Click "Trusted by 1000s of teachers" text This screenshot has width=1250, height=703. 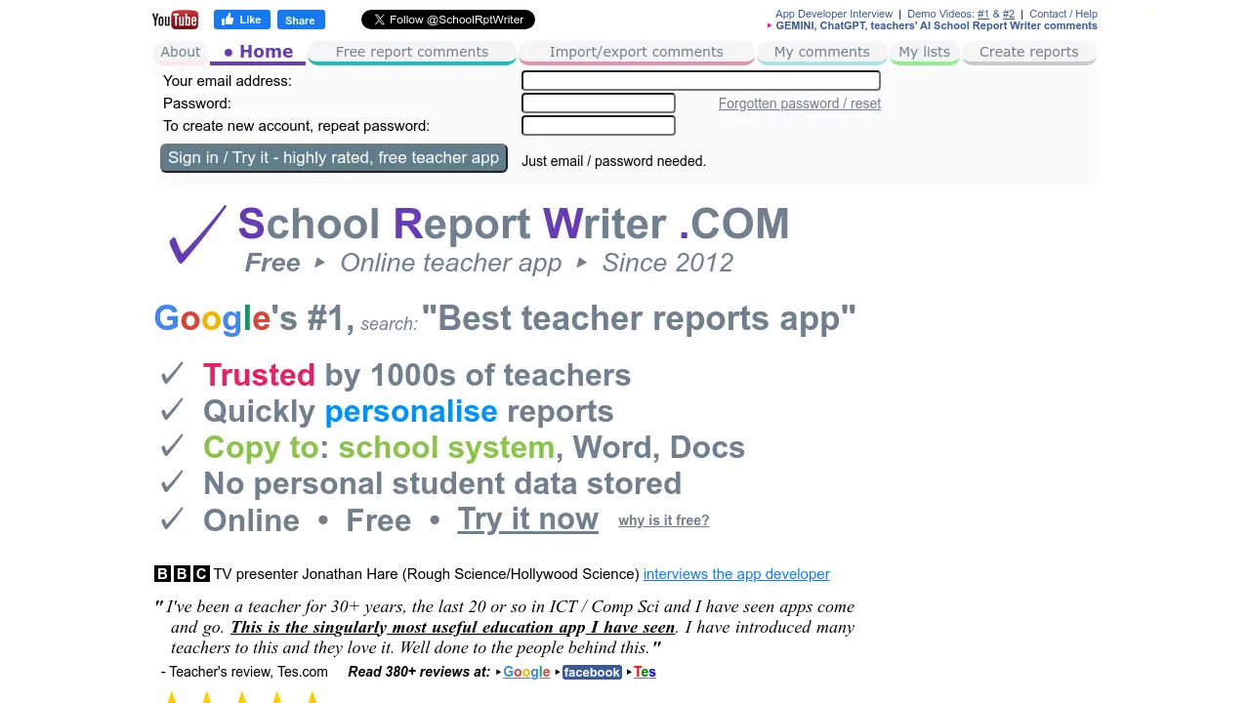417,375
